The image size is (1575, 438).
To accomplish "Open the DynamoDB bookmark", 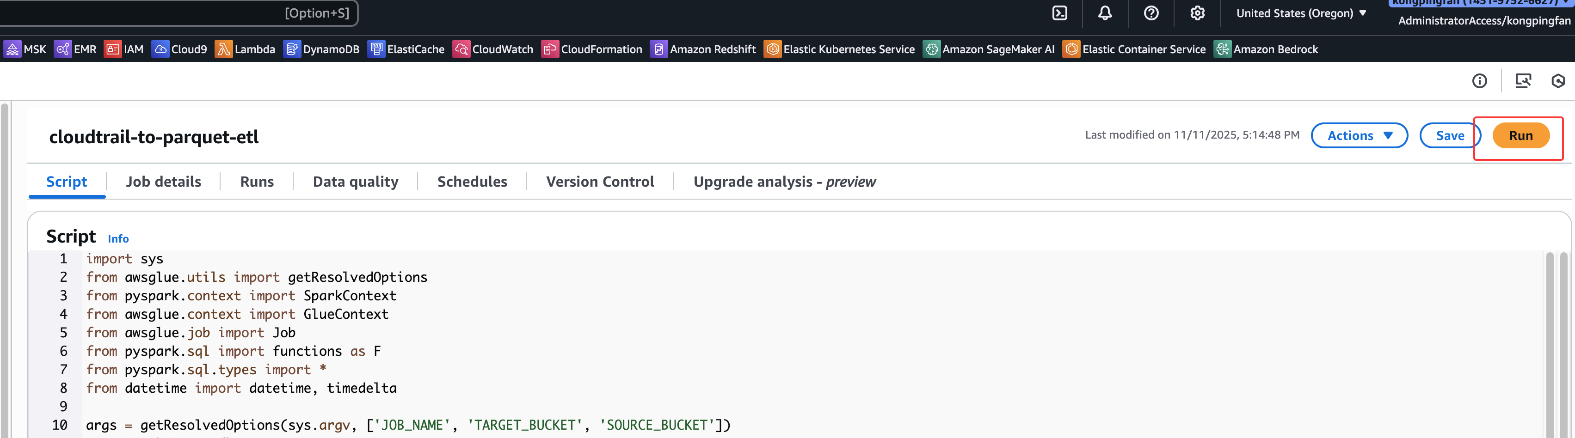I will (321, 49).
